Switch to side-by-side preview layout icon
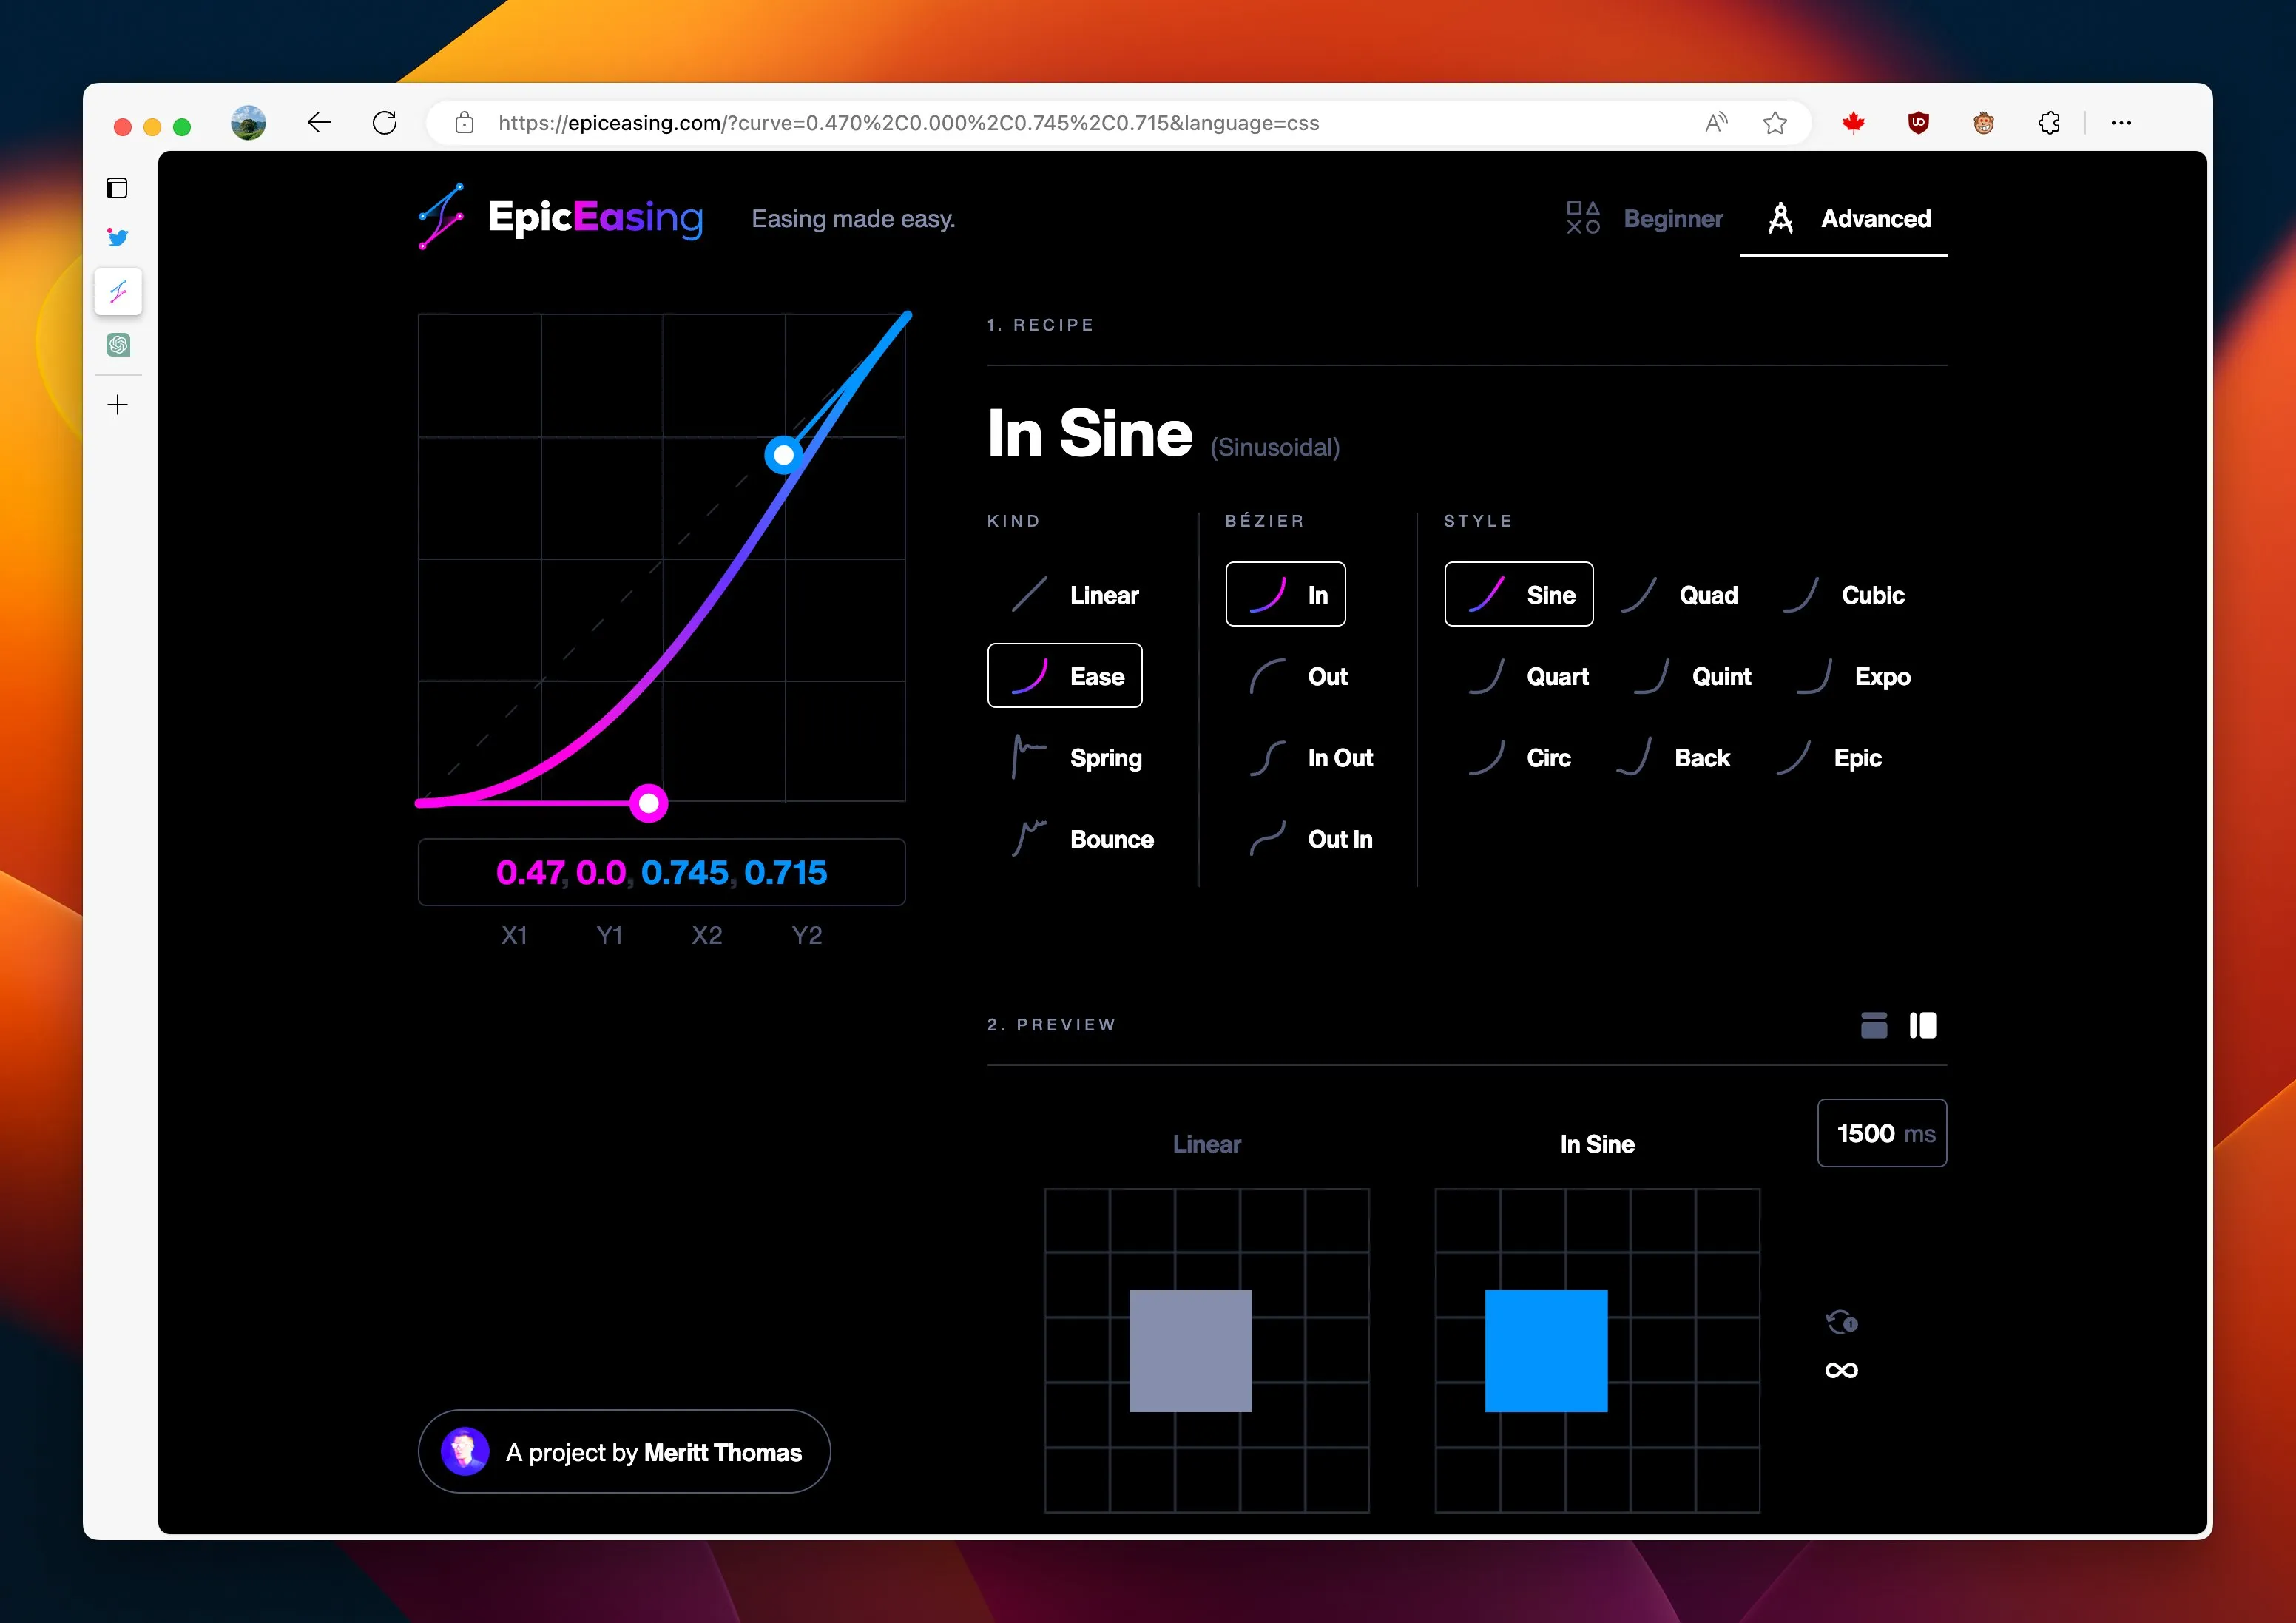The height and width of the screenshot is (1623, 2296). pos(1922,1025)
